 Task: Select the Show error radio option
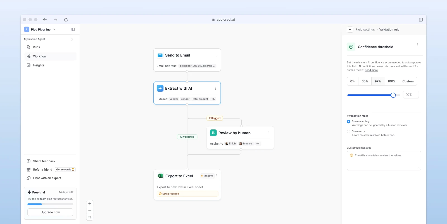pos(348,132)
